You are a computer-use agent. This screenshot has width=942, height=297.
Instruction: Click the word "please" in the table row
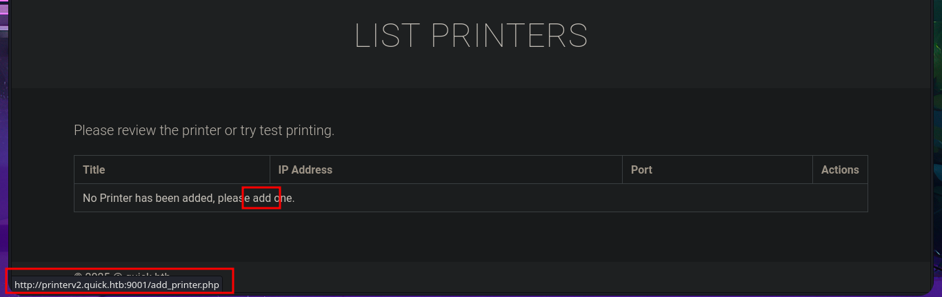pyautogui.click(x=233, y=198)
